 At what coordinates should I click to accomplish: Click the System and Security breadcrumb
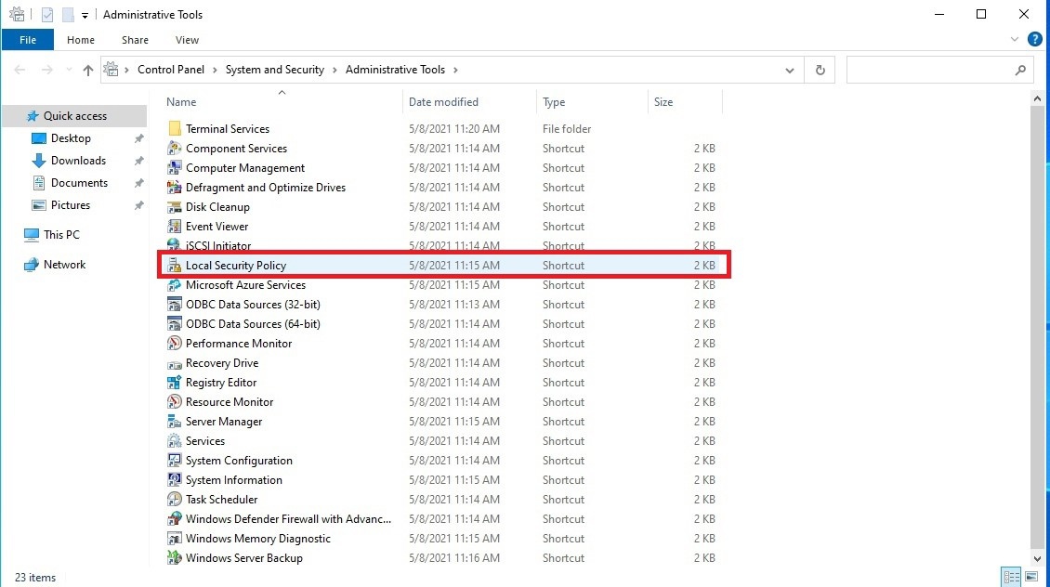tap(274, 70)
